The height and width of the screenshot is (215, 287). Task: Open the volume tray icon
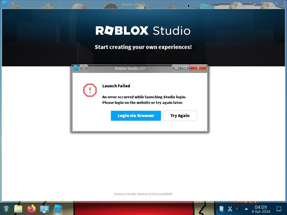click(237, 209)
